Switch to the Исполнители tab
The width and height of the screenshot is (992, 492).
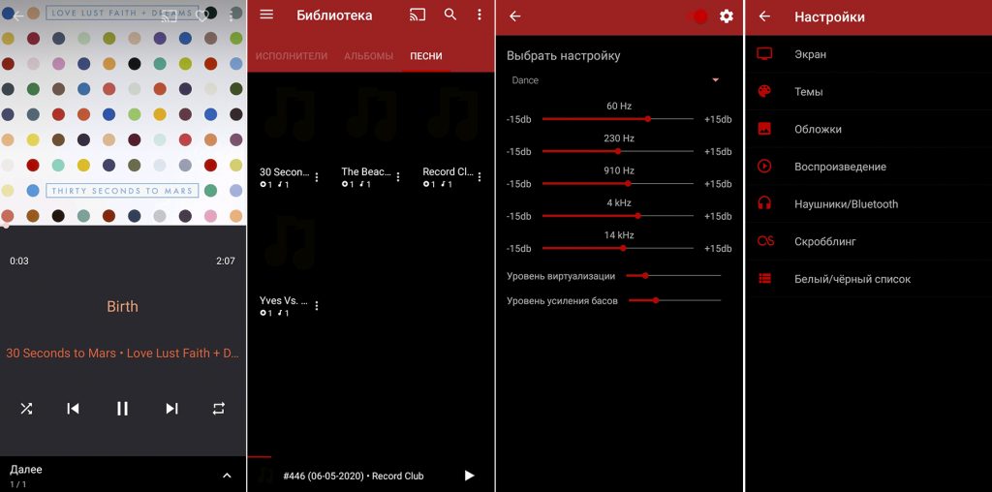(x=292, y=56)
